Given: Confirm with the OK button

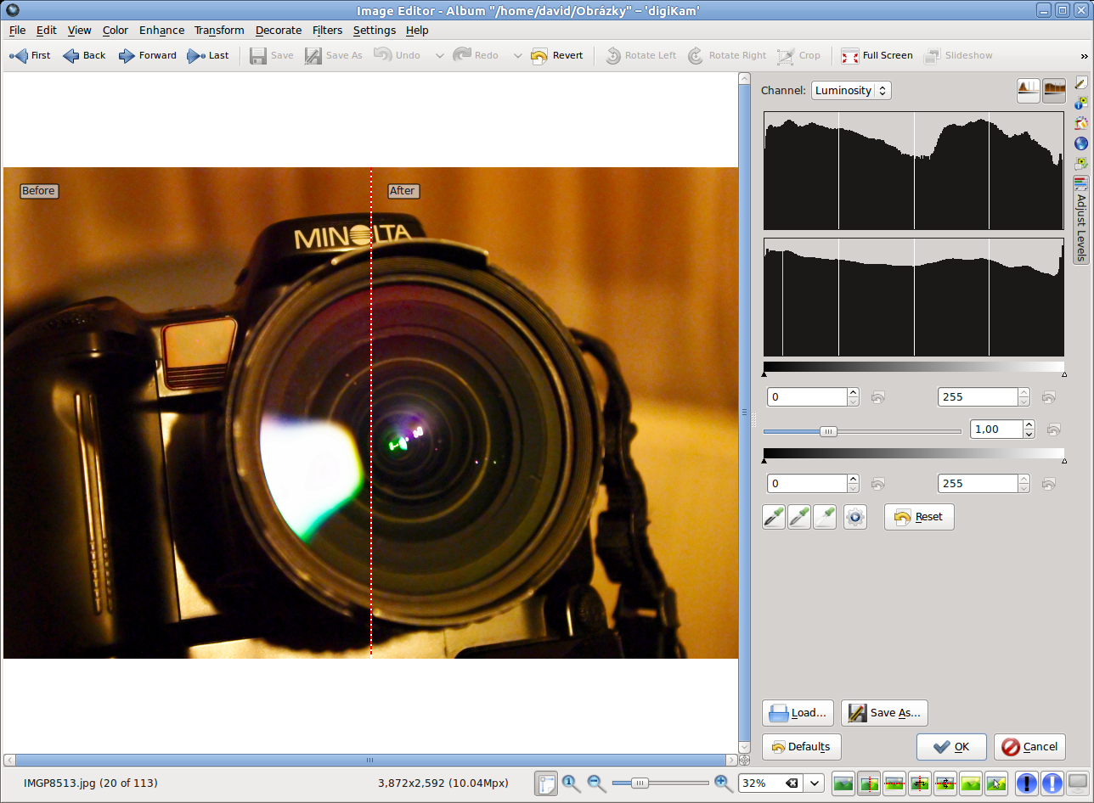Looking at the screenshot, I should 951,747.
